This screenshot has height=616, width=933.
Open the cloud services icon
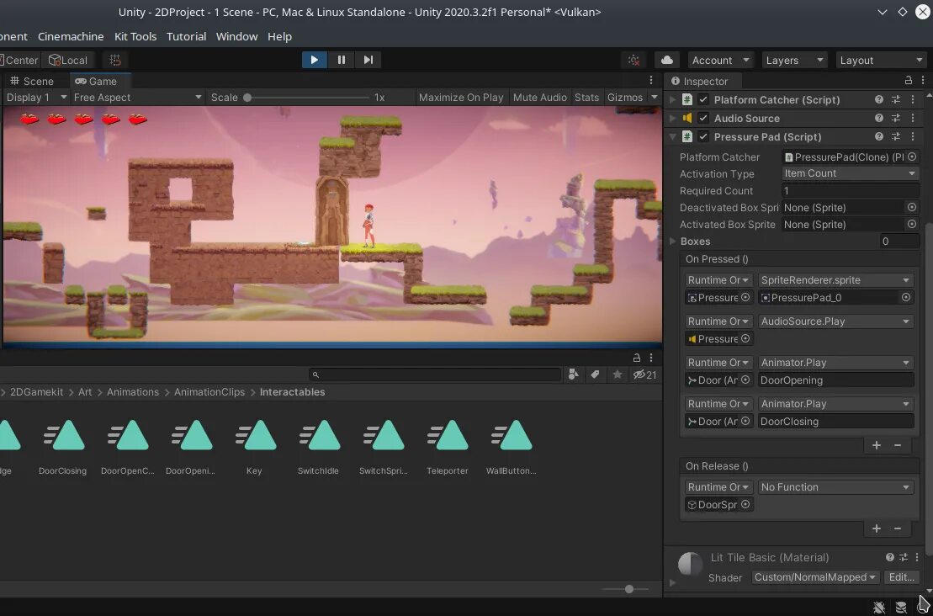(667, 60)
